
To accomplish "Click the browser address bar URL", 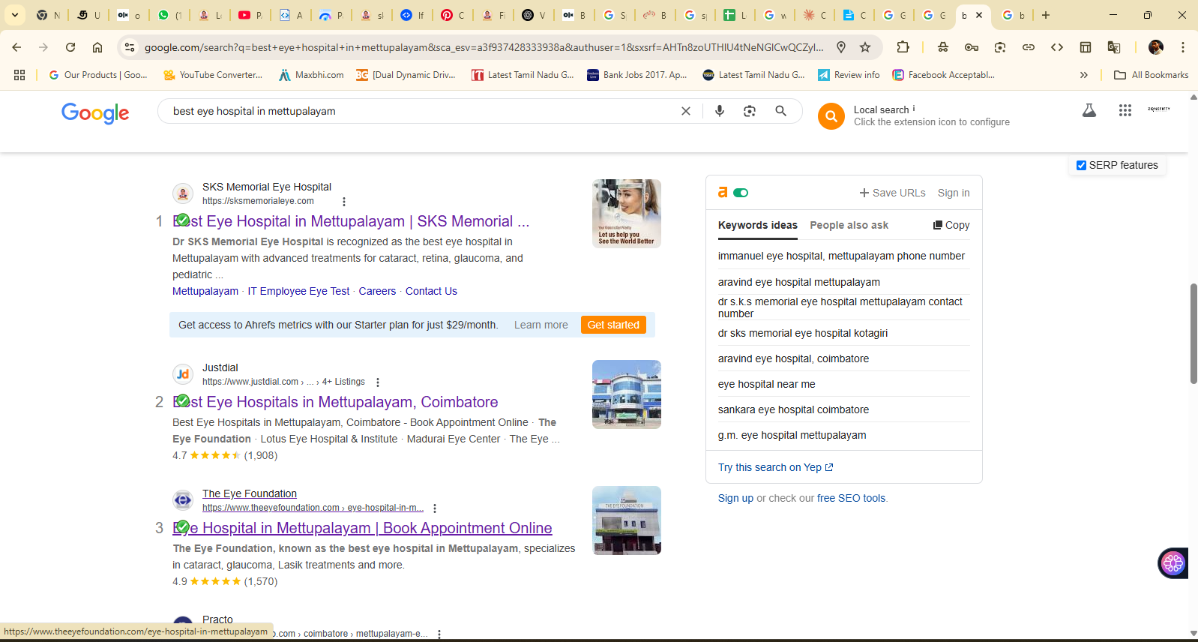I will 484,47.
